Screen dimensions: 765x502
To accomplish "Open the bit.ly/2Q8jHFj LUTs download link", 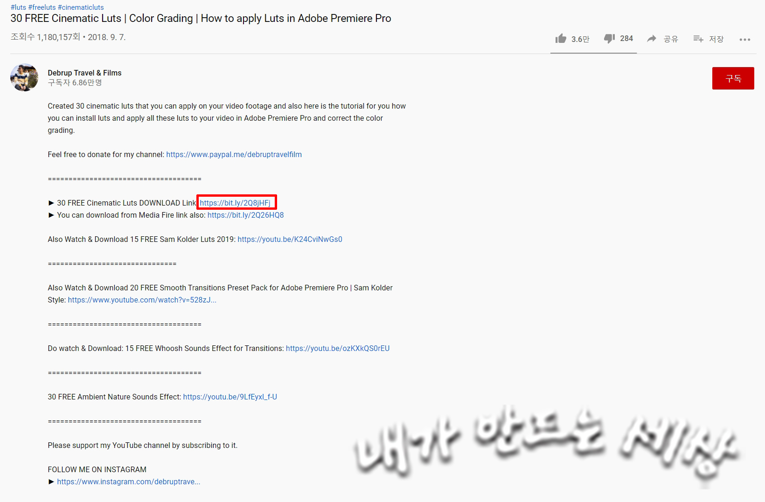I will click(235, 203).
